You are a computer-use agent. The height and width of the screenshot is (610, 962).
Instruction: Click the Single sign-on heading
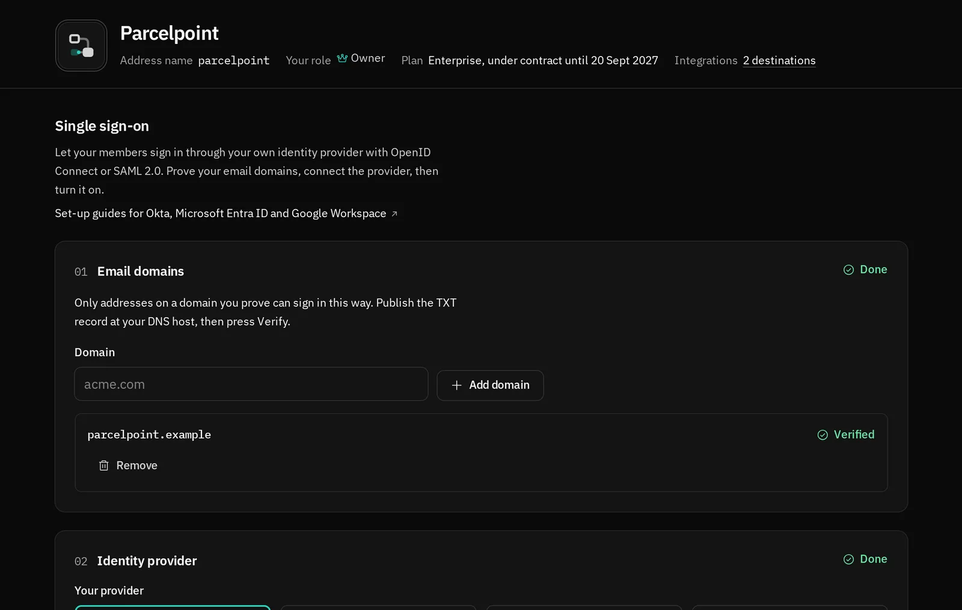pos(102,126)
